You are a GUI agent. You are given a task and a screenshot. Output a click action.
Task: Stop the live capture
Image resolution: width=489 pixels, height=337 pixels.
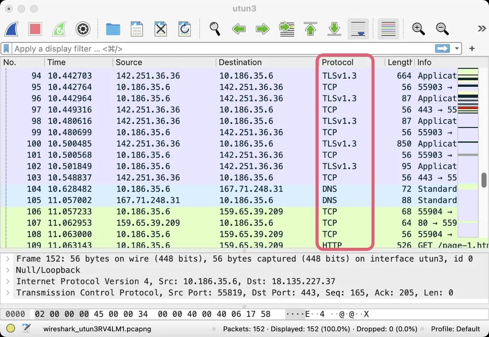coord(36,29)
